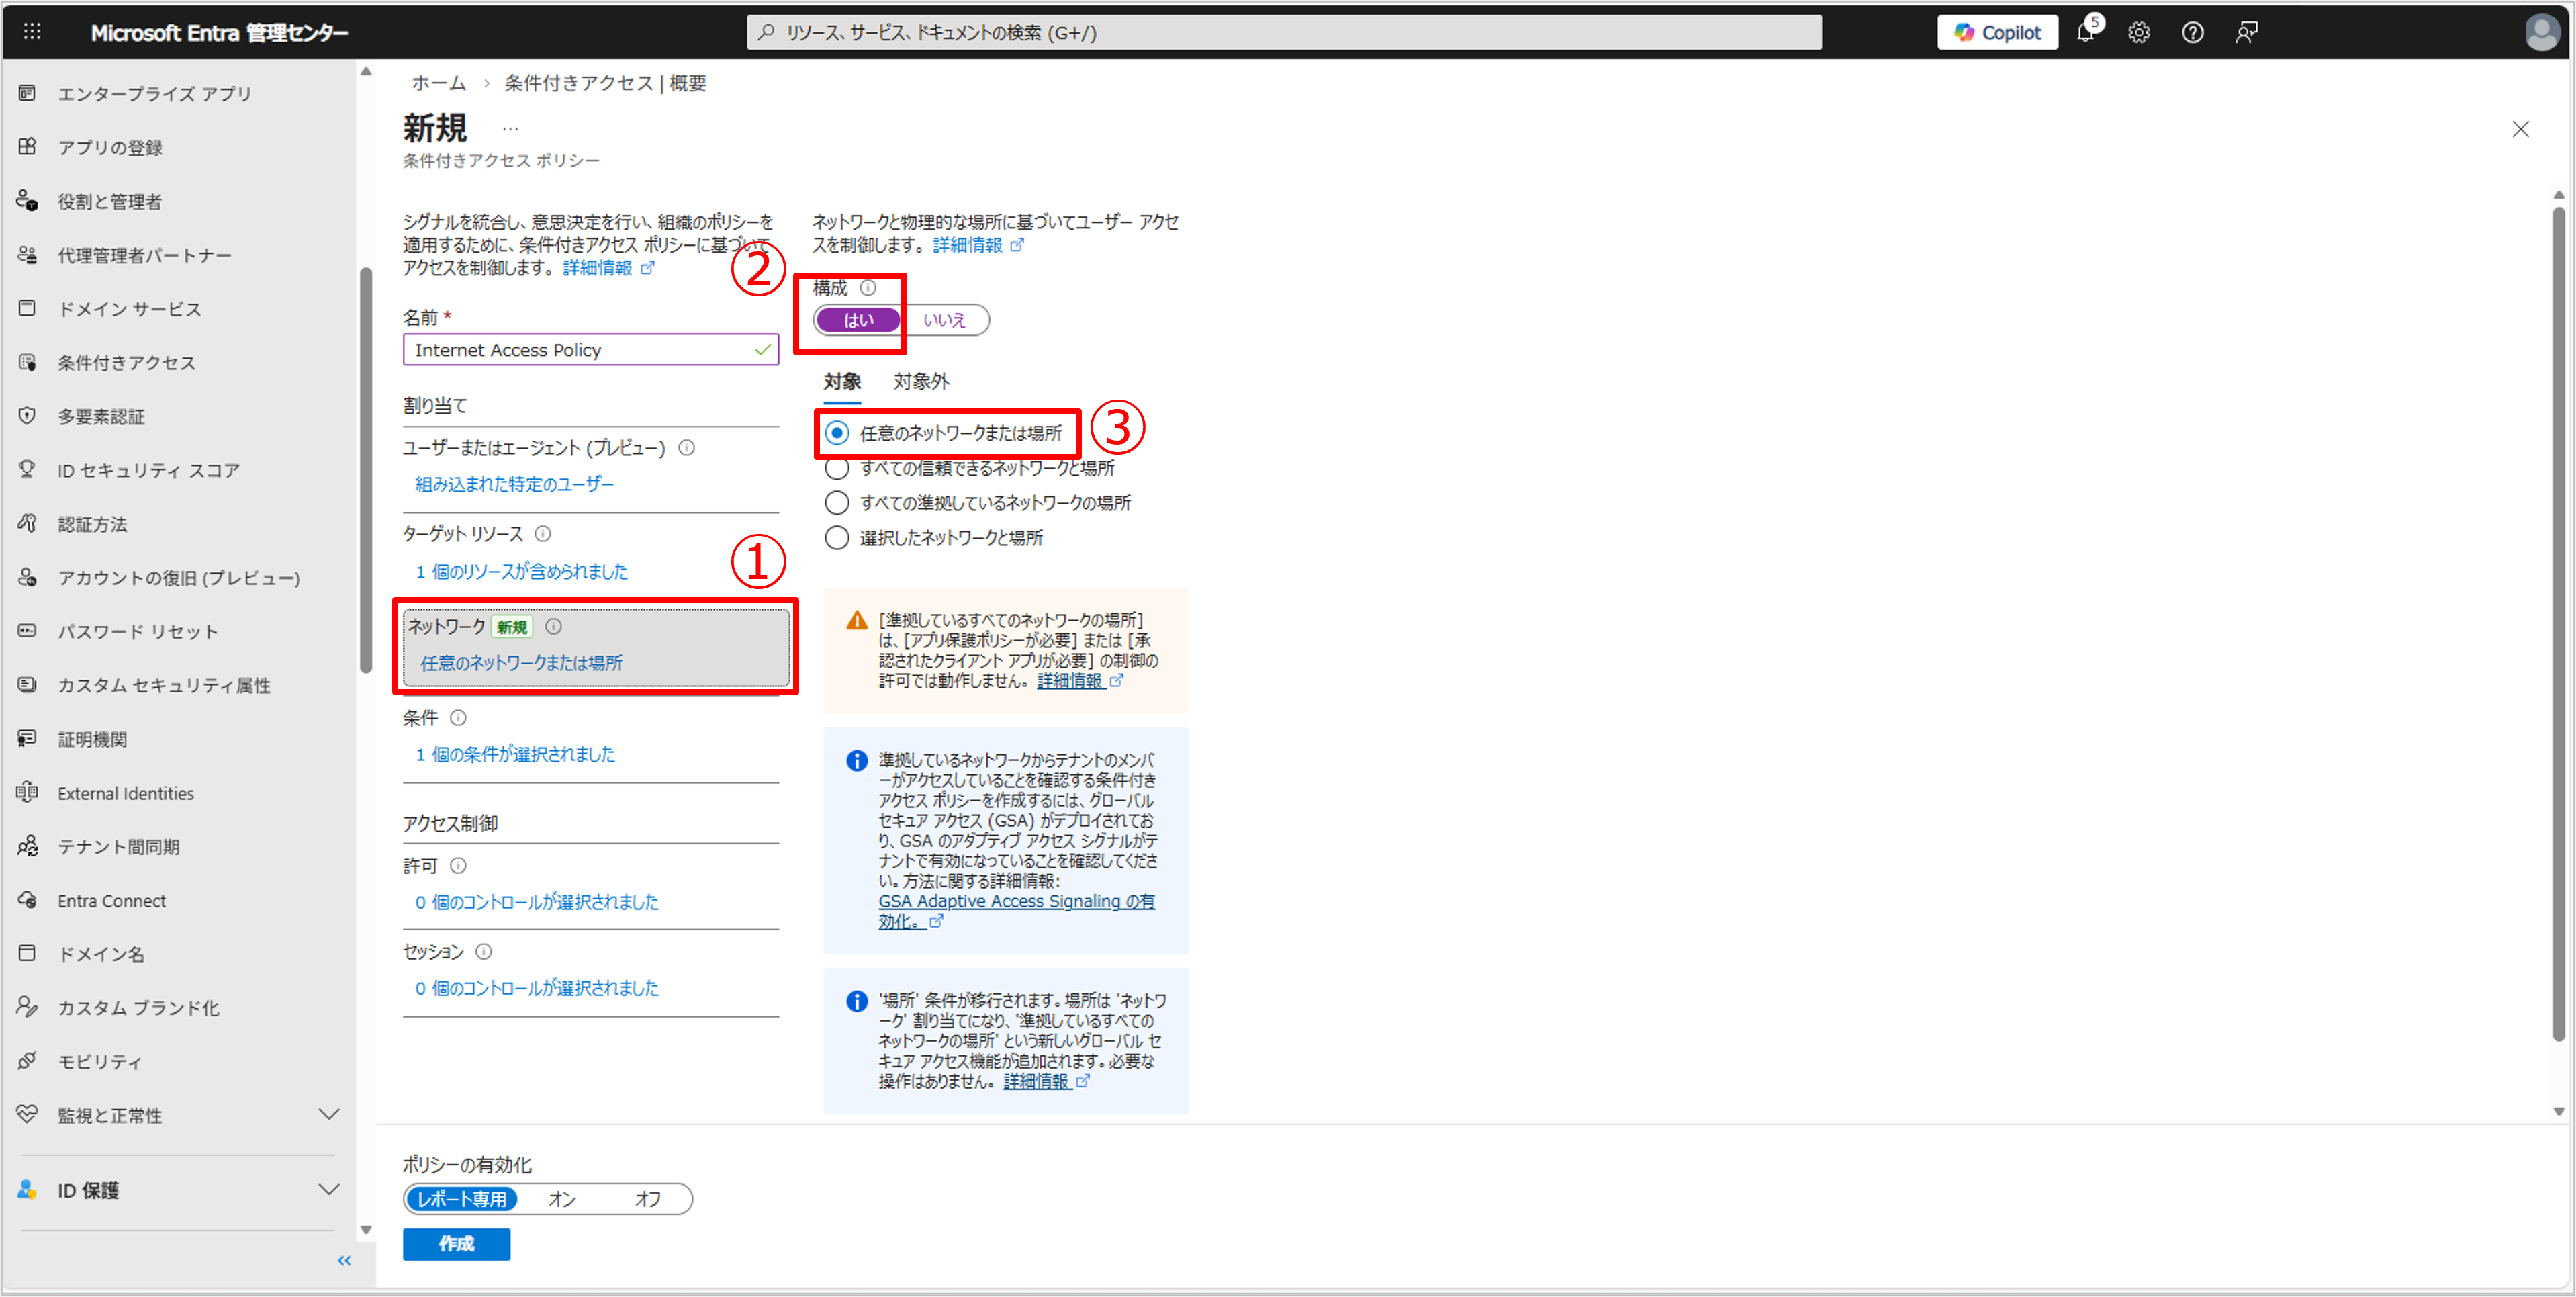
Task: Open the settings gear icon
Action: [x=2138, y=32]
